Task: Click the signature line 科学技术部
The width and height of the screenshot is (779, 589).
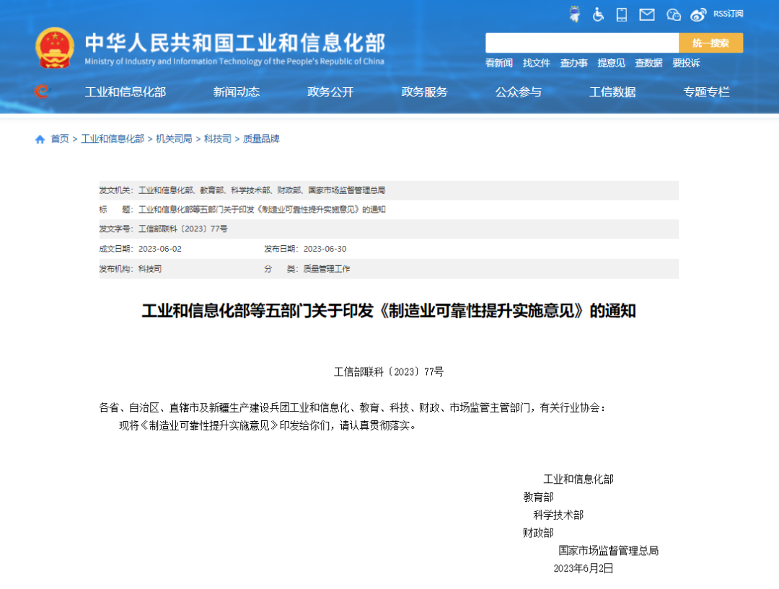Action: tap(558, 515)
